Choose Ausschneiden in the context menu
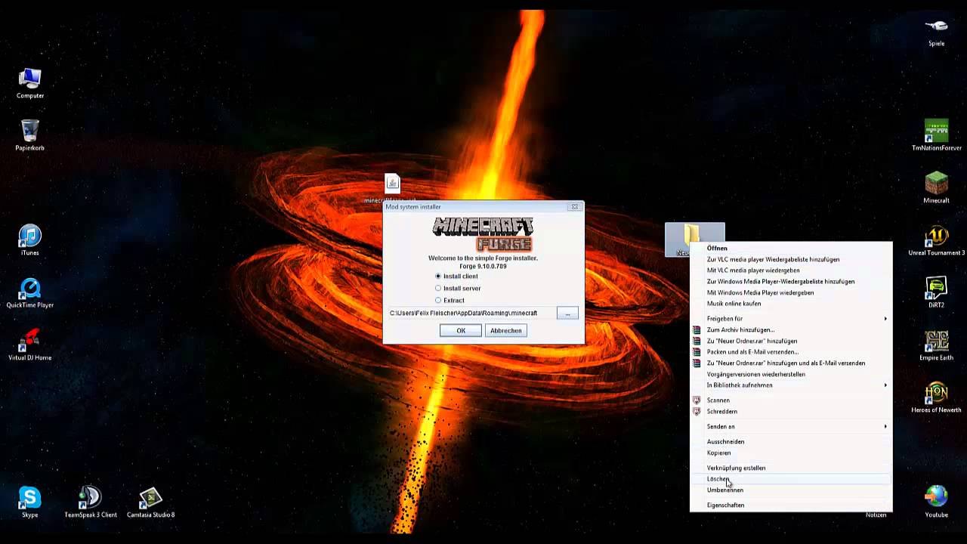Image resolution: width=967 pixels, height=544 pixels. pos(791,442)
